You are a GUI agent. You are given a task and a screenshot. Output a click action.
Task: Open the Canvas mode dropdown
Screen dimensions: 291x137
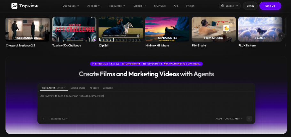[x=61, y=88]
